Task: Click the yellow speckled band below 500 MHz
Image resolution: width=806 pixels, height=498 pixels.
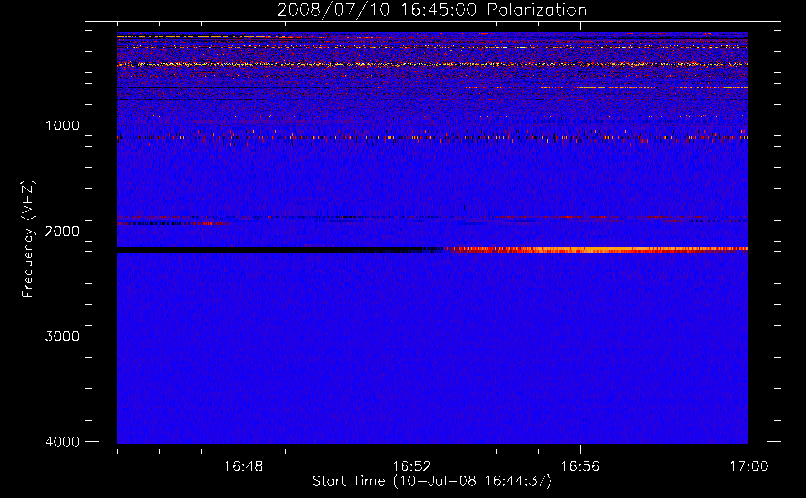Action: 349,64
